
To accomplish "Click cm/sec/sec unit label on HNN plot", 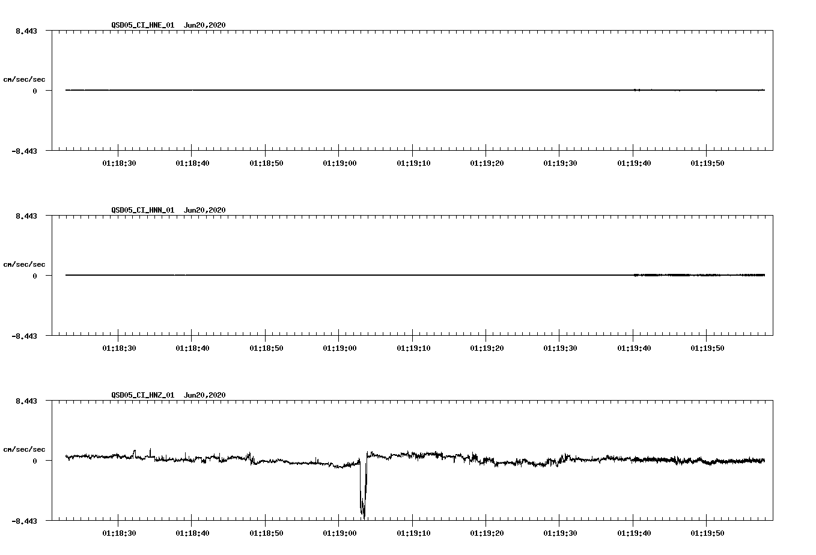I will (25, 264).
